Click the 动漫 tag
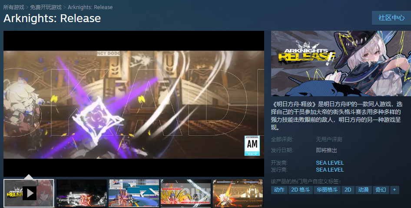411x208 pixels. tap(364, 190)
